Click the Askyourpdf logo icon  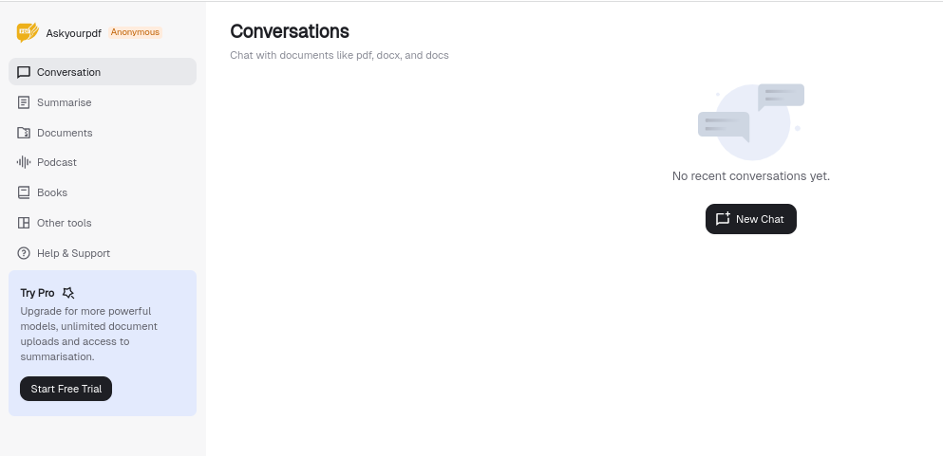coord(28,32)
